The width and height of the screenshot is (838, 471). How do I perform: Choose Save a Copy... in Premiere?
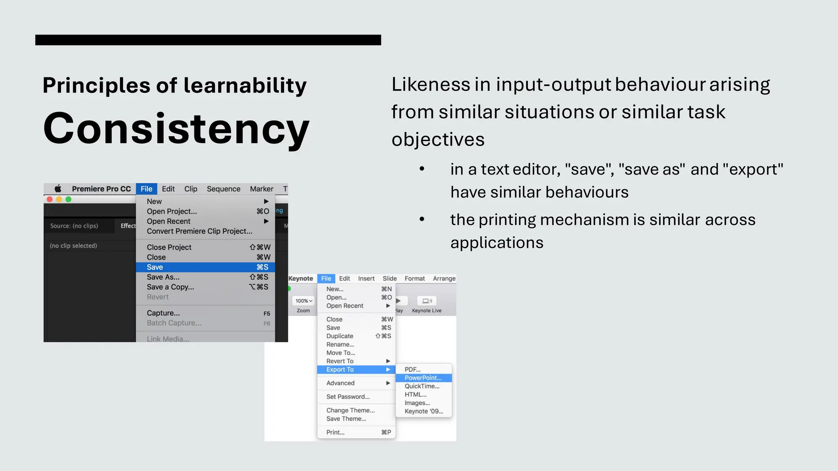[205, 287]
